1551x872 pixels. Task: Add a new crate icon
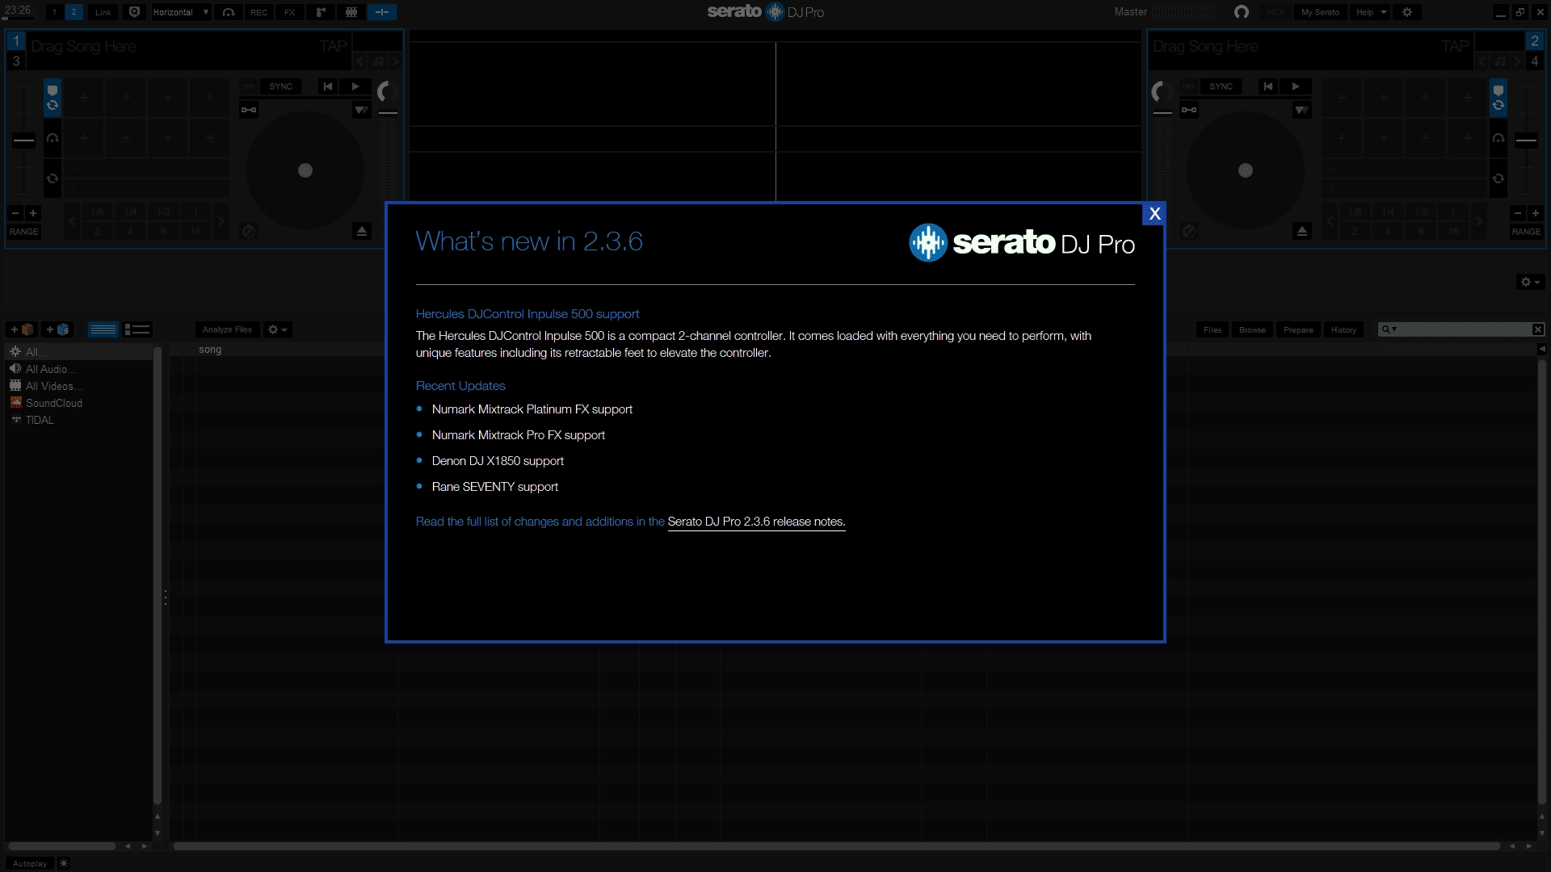[22, 329]
